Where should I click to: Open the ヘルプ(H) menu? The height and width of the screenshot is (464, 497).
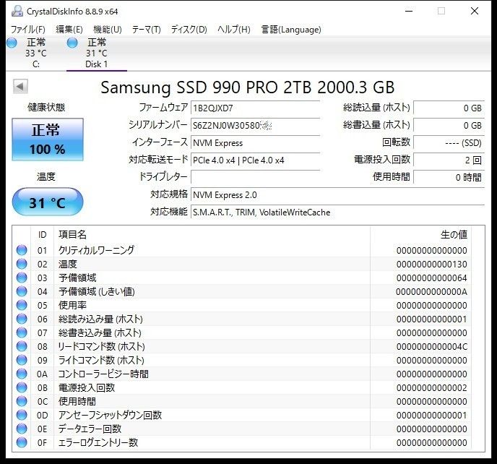pyautogui.click(x=234, y=30)
